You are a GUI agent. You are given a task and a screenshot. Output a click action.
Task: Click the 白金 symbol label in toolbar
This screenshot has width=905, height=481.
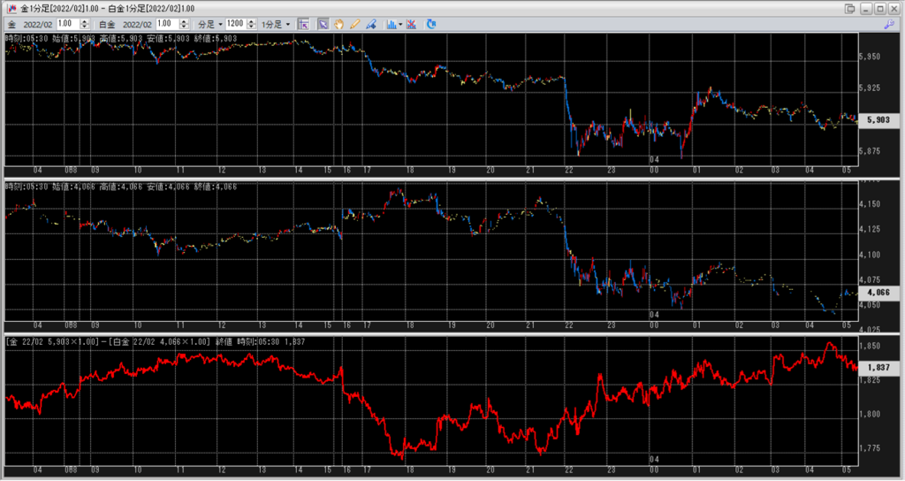(x=107, y=24)
